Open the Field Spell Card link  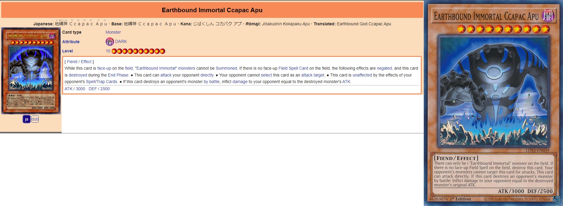coord(293,68)
